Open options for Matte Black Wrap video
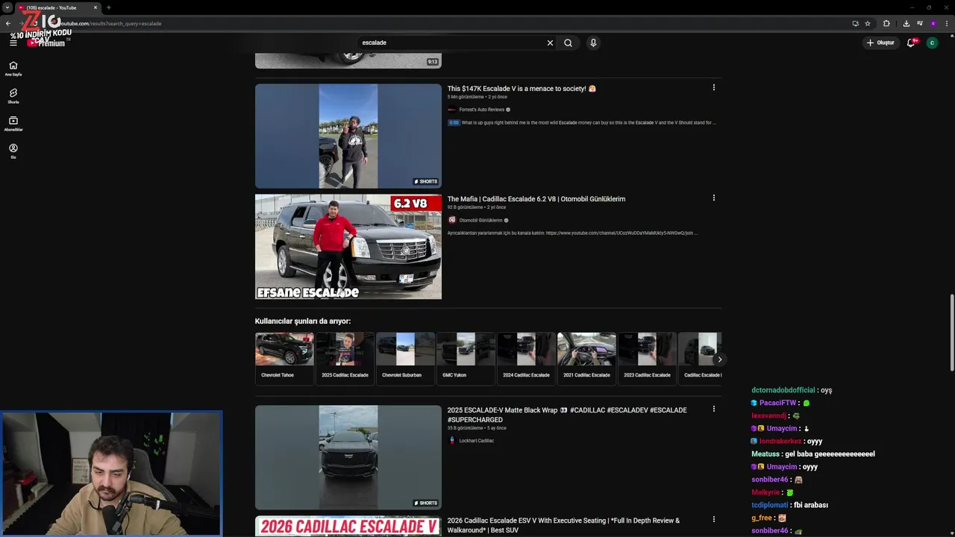 click(713, 409)
